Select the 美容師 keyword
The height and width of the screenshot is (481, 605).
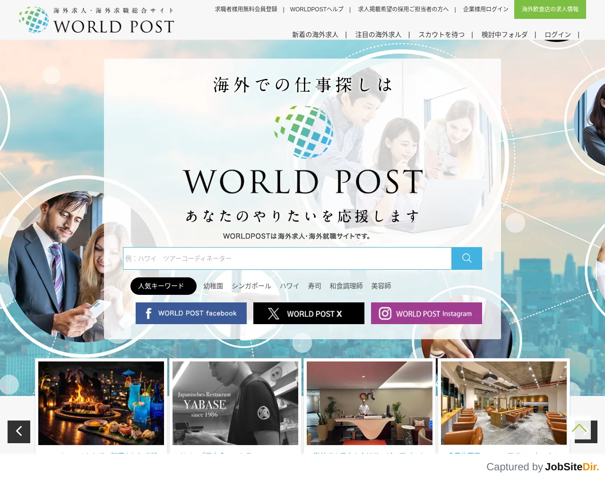pyautogui.click(x=381, y=286)
